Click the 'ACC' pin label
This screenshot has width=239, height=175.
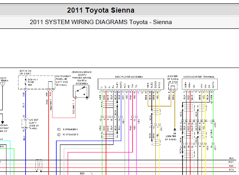pyautogui.click(x=125, y=86)
